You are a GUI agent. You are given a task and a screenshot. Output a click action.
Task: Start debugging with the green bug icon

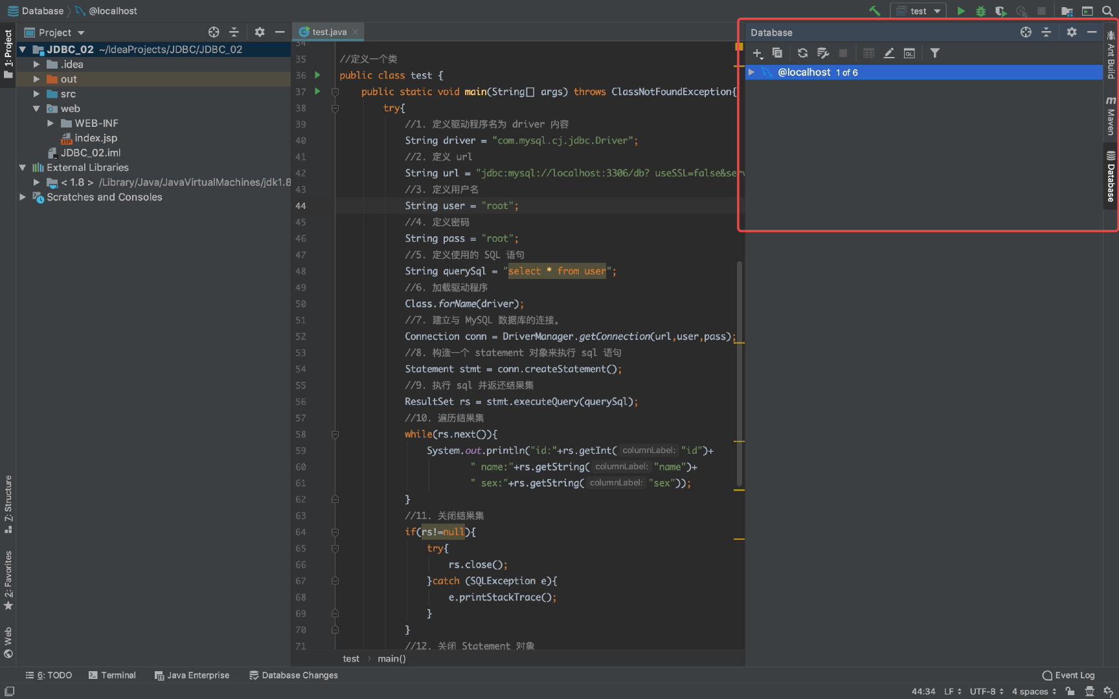click(x=980, y=11)
